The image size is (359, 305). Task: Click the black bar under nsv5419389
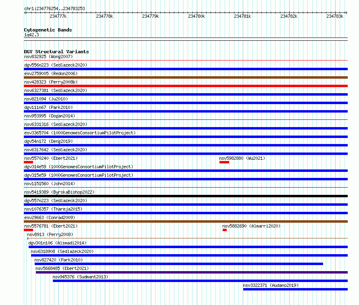pos(186,196)
